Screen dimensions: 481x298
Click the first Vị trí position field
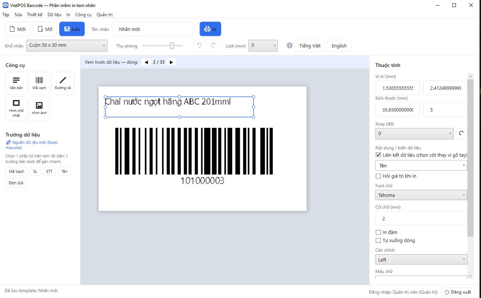tap(397, 88)
